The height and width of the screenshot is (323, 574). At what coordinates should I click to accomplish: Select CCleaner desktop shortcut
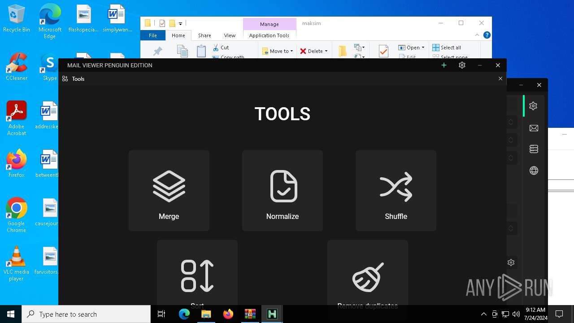pos(17,67)
